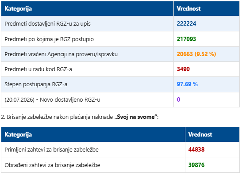This screenshot has height=175, width=242.
Task: Click the second table's 'Kategorija' header
Action: click(18, 135)
